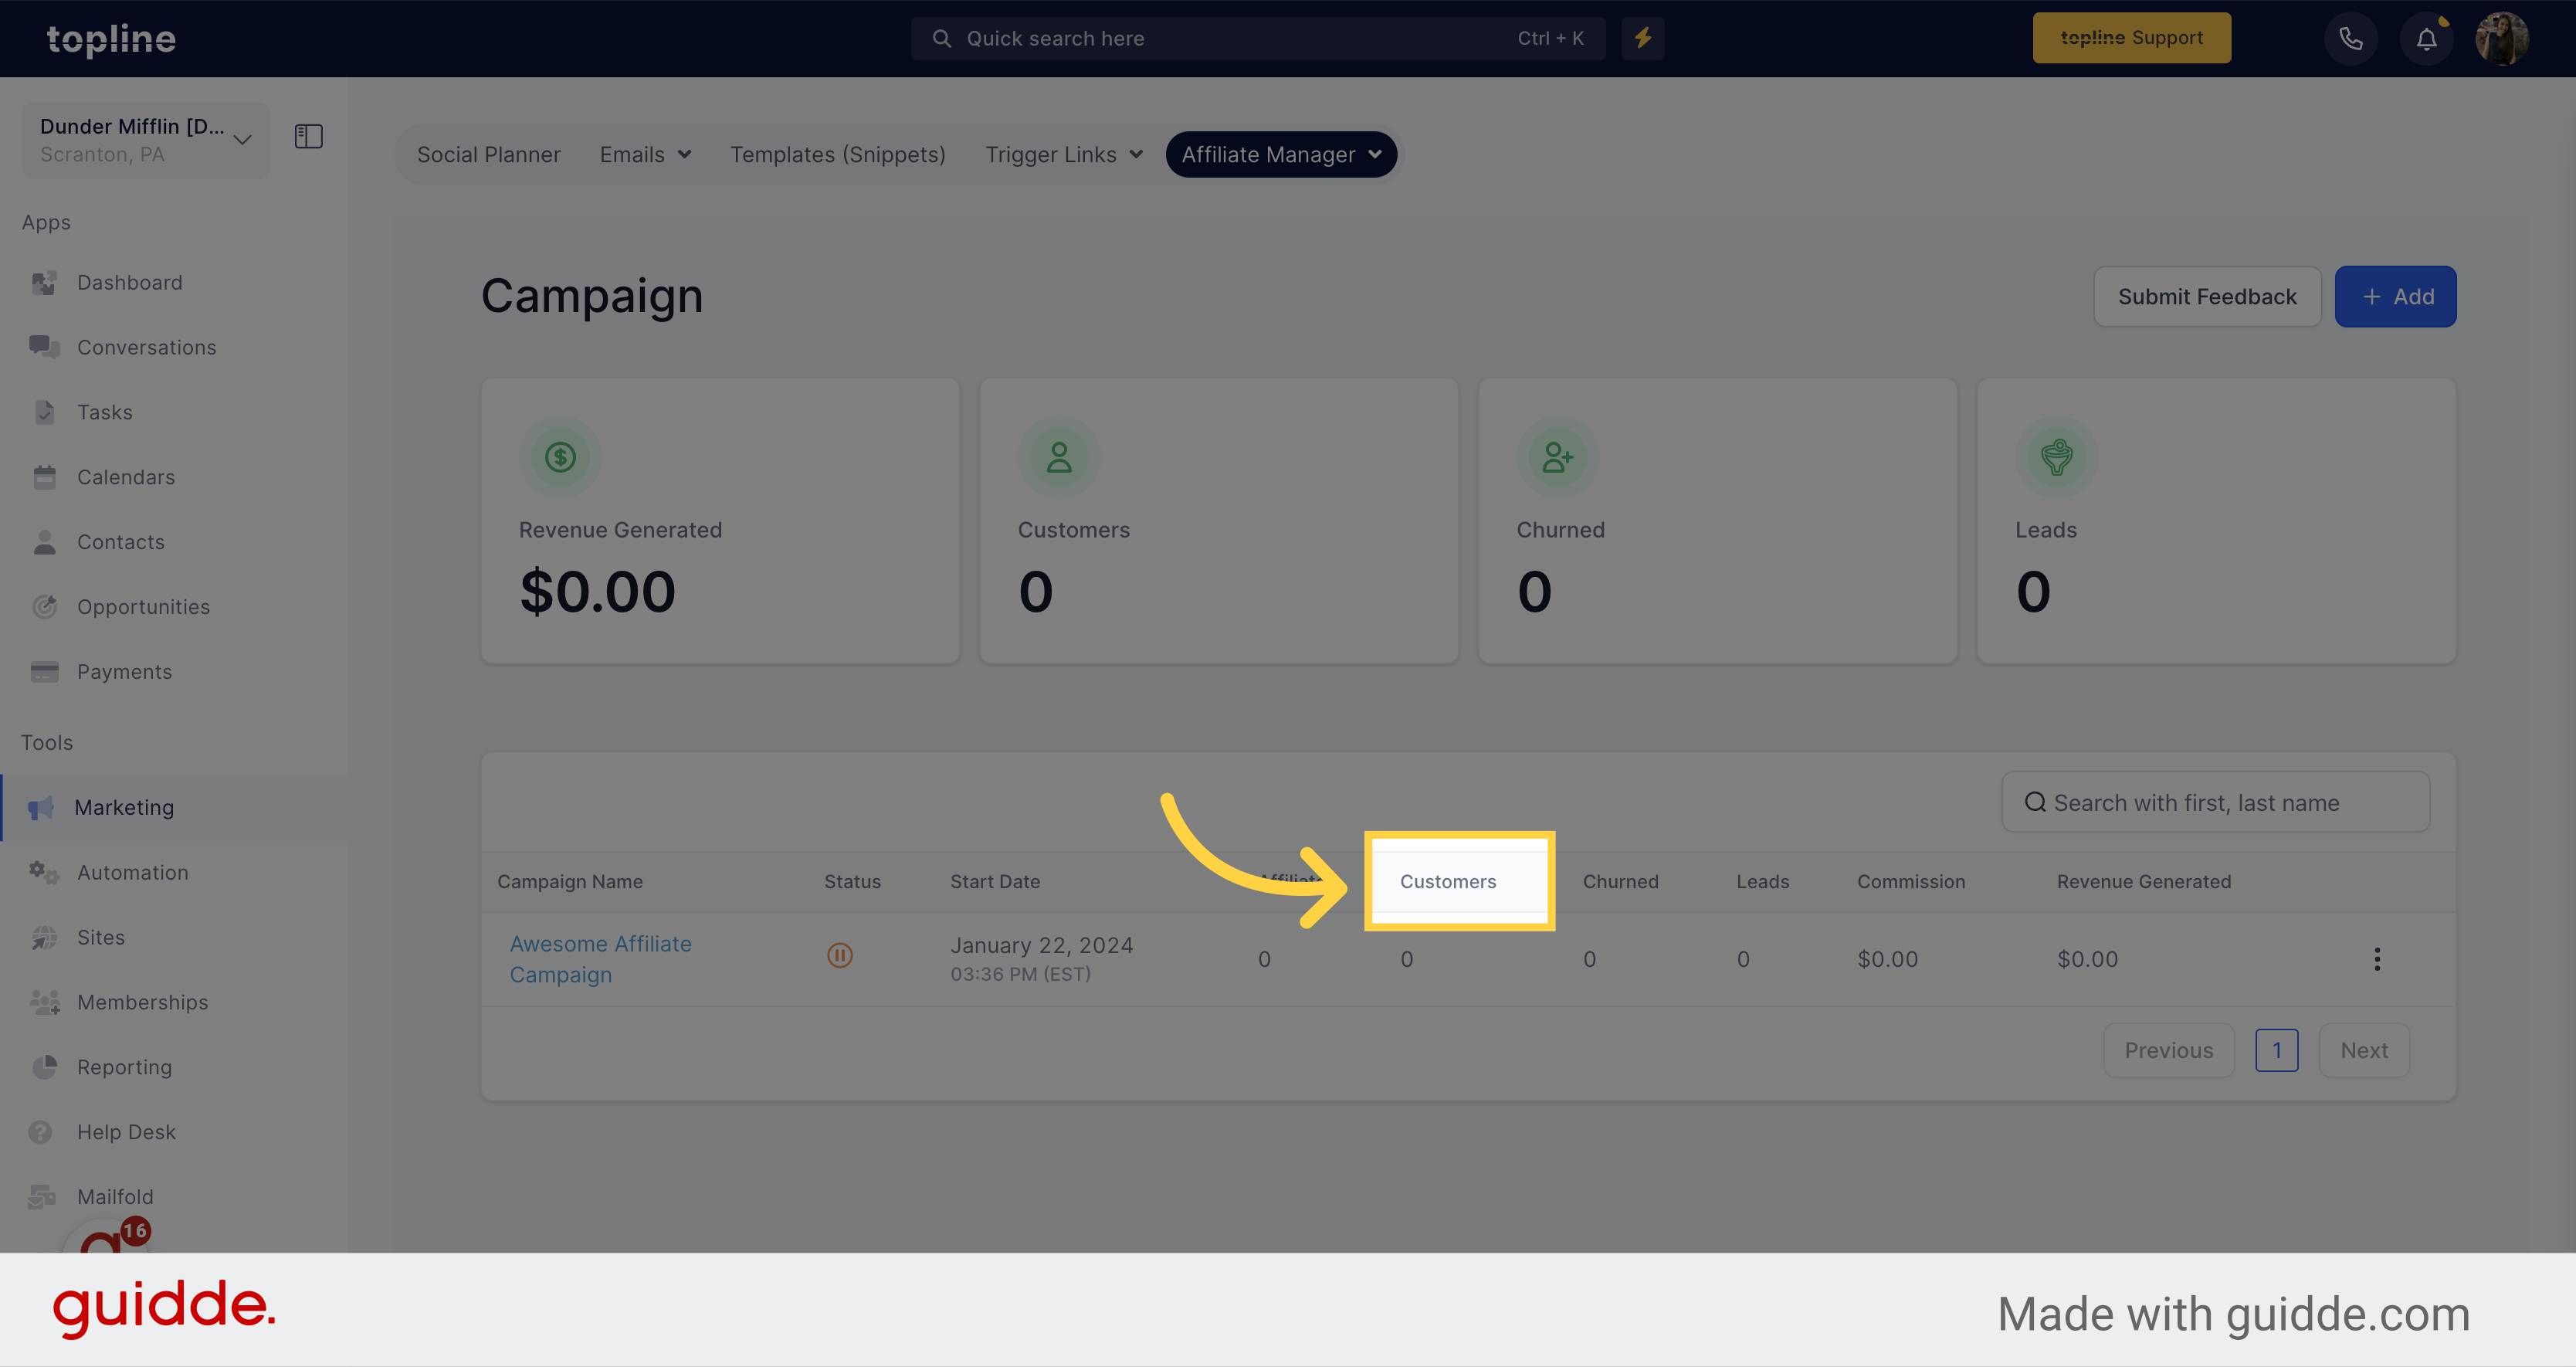Viewport: 2576px width, 1367px height.
Task: Collapse the sidebar with the panel icon
Action: click(x=308, y=136)
